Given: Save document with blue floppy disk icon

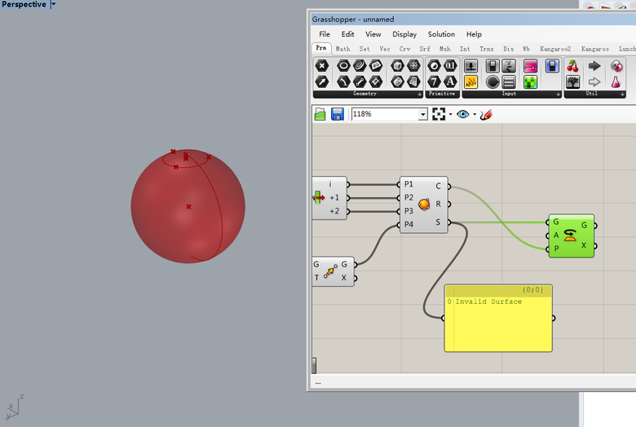Looking at the screenshot, I should (338, 114).
